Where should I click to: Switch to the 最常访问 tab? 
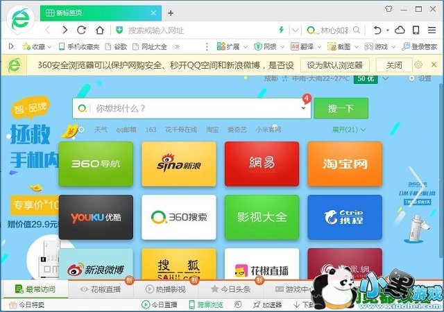[35, 289]
